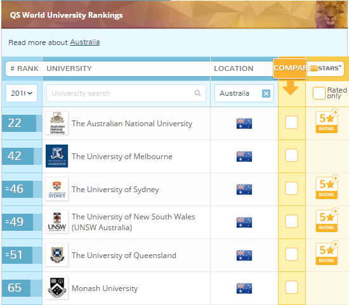
Task: Click rank =49 badge
Action: 17,222
